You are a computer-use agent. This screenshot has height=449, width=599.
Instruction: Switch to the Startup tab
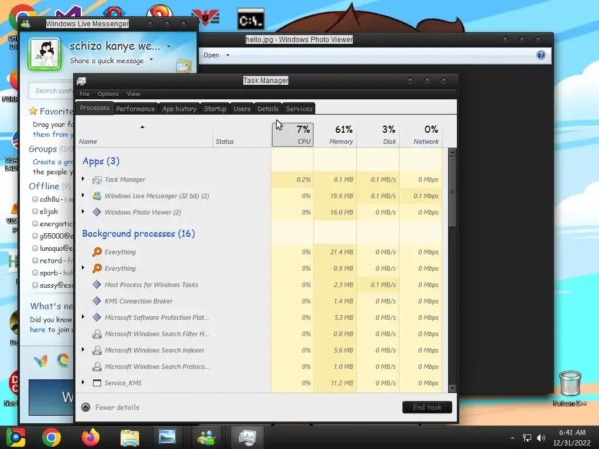(x=215, y=109)
